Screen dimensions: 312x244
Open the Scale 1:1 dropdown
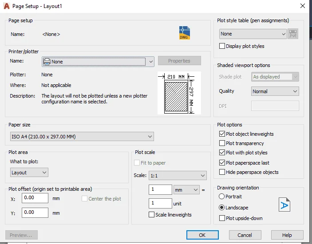[x=178, y=176]
